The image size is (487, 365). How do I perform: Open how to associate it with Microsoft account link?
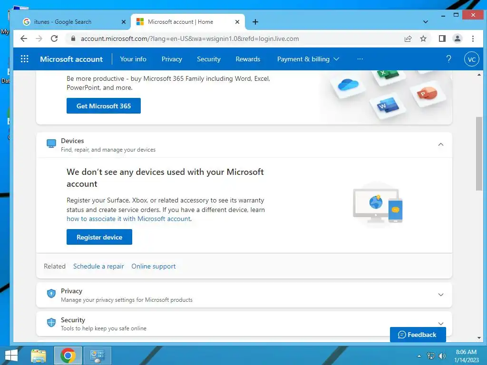point(128,219)
